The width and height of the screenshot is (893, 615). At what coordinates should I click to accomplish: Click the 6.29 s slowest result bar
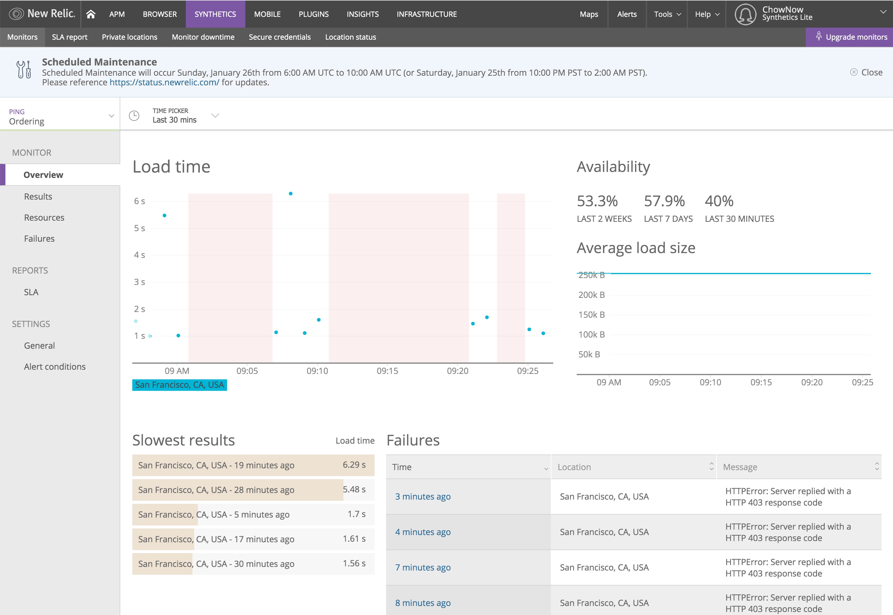click(253, 465)
